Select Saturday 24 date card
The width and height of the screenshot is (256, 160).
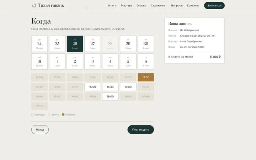pos(39,44)
